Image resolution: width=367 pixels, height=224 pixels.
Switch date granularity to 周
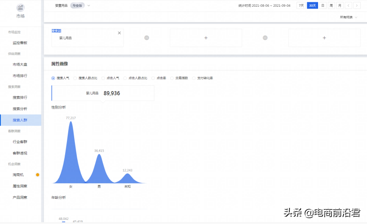point(331,5)
